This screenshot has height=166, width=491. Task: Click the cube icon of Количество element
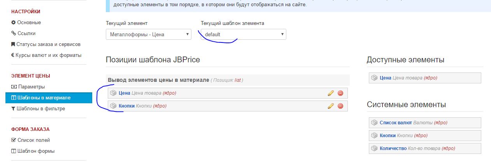click(374, 148)
